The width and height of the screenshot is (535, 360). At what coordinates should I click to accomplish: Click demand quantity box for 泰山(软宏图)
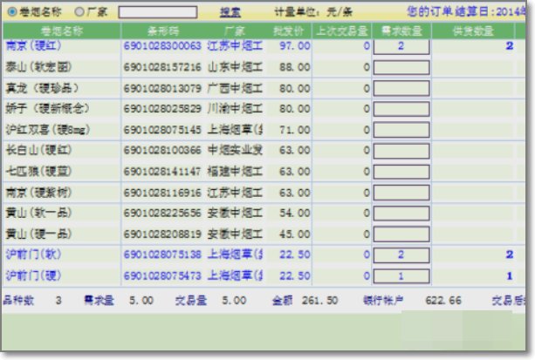[401, 67]
